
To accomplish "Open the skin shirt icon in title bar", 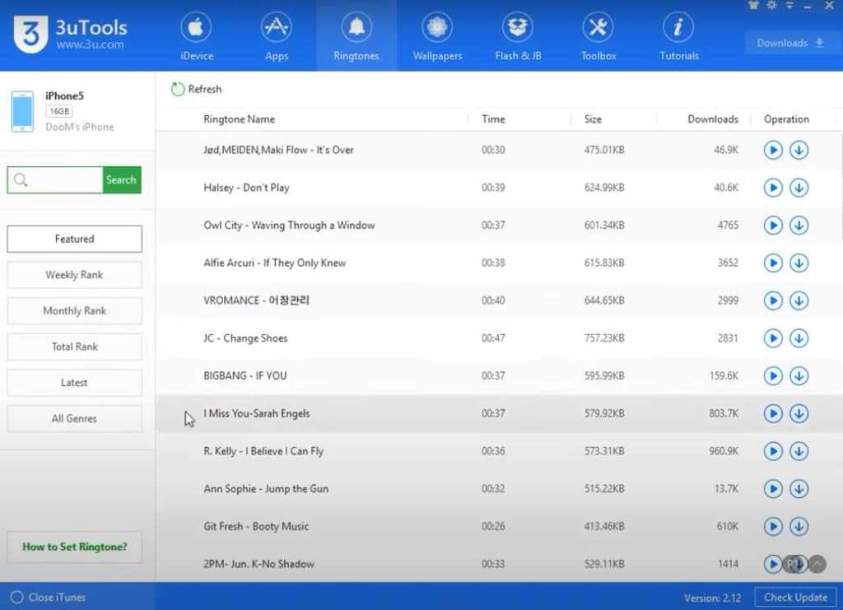I will pos(754,6).
